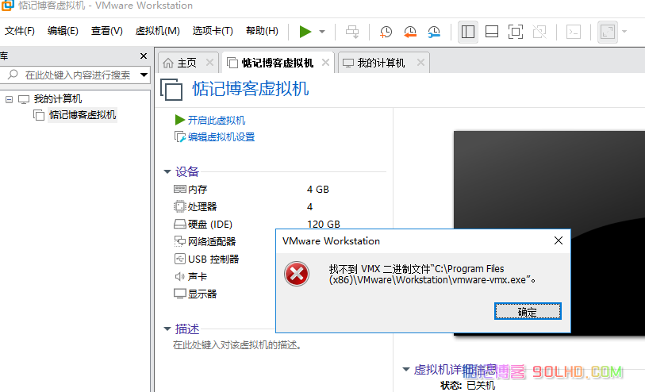Select the 显示器 device row
The image size is (645, 392).
coord(195,294)
